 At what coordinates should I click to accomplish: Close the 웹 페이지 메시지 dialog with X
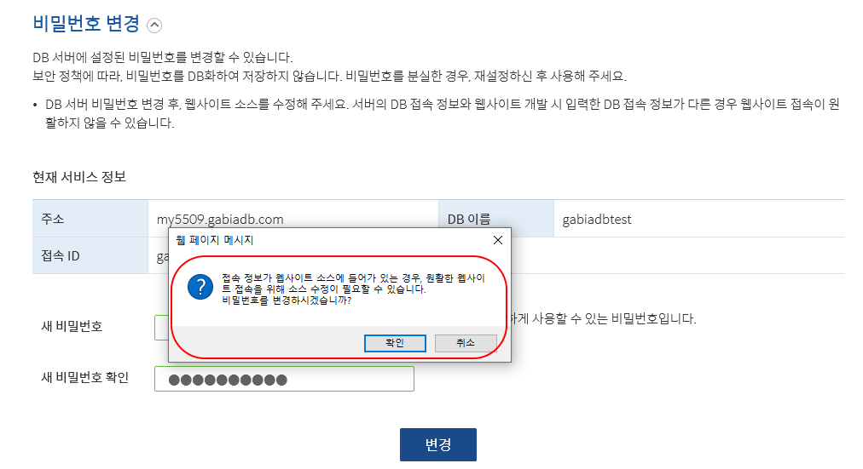[x=497, y=240]
